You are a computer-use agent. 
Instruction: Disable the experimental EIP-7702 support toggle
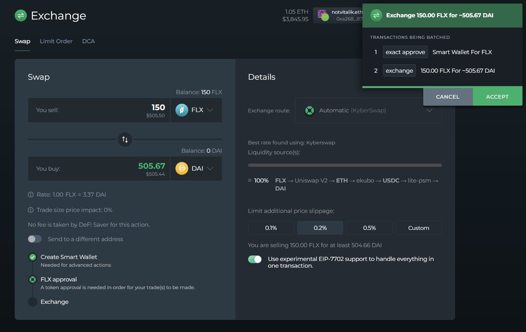coord(255,259)
